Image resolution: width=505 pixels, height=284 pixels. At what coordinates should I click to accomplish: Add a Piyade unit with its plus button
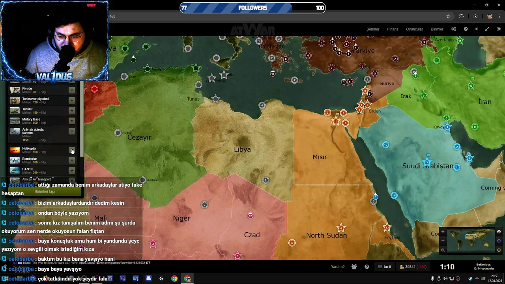point(72,90)
